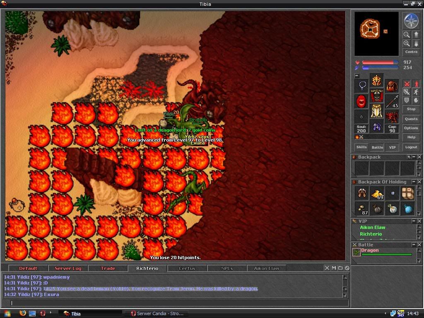Image resolution: width=424 pixels, height=318 pixels.
Task: Click the Logout button
Action: click(411, 147)
